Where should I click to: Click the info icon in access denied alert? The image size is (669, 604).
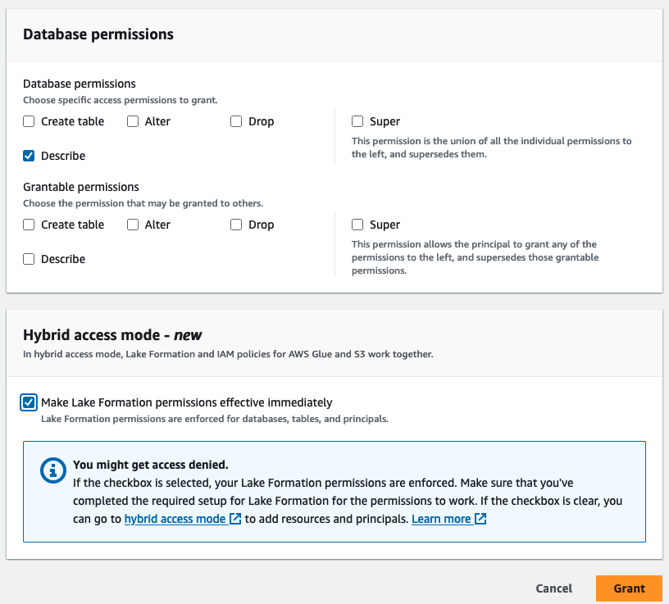click(x=52, y=470)
